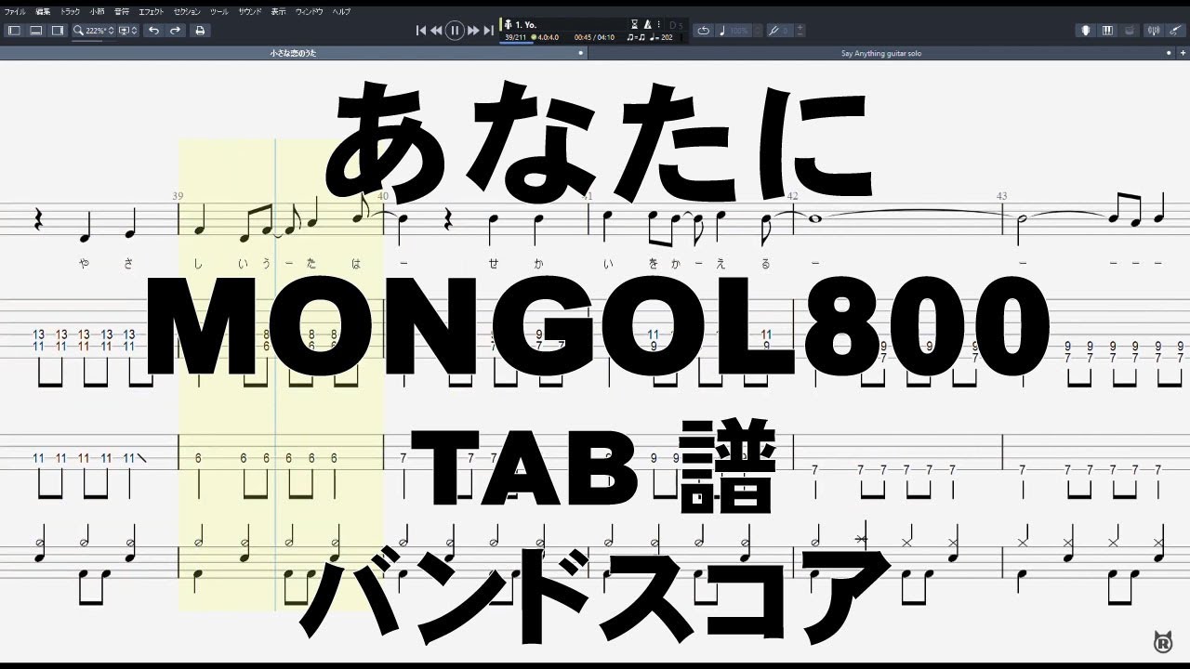Close the 小さな恋のうた tab via dot
The height and width of the screenshot is (669, 1190).
coord(581,53)
